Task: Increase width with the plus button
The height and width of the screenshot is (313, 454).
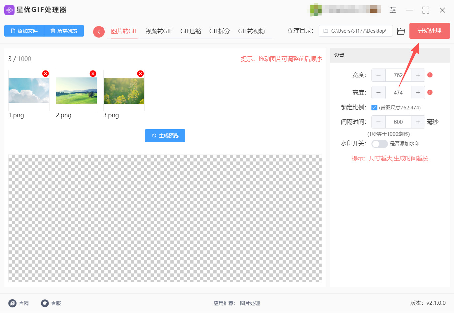Action: coord(418,75)
